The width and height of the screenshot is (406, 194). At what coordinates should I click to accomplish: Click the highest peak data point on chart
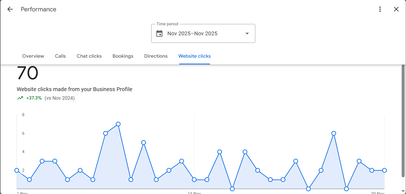pyautogui.click(x=118, y=124)
